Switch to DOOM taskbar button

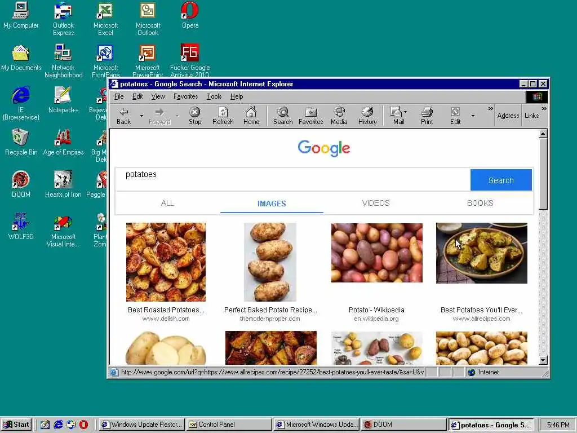point(403,425)
